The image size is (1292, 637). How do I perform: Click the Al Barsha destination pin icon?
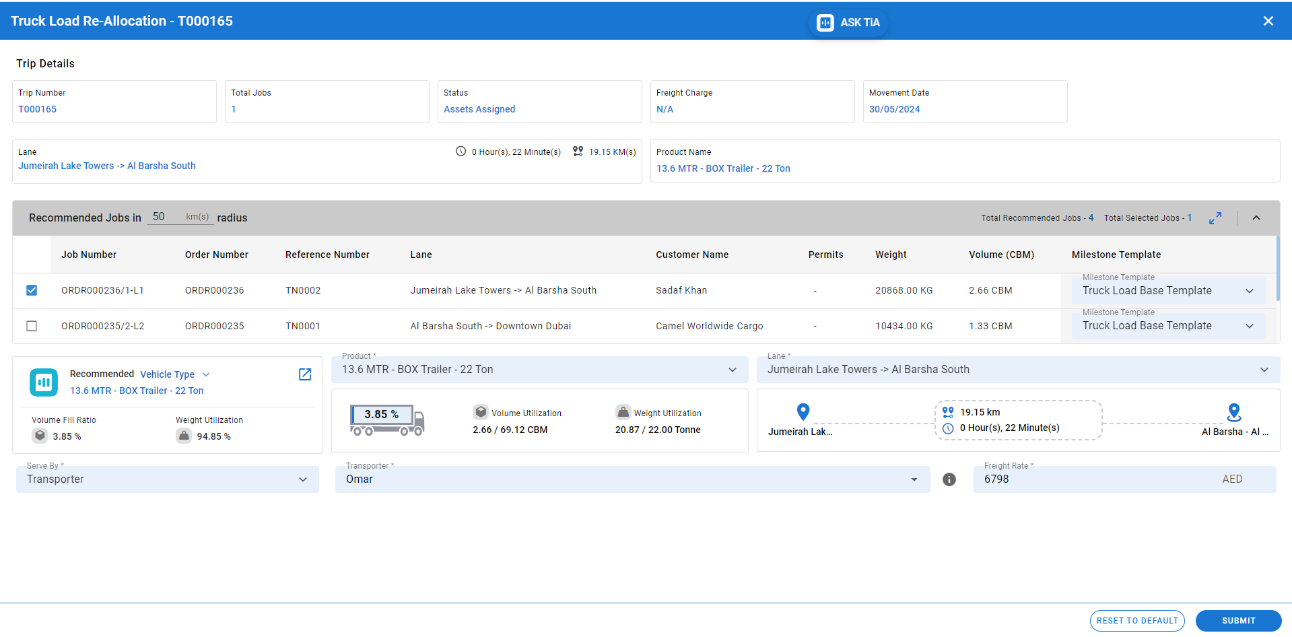click(1233, 411)
